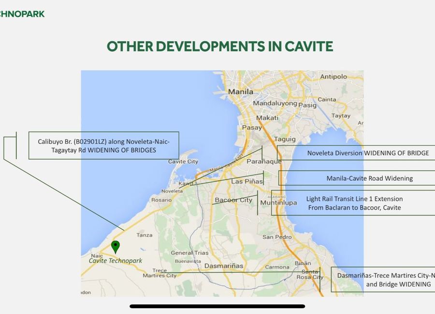Image resolution: width=435 pixels, height=314 pixels.
Task: Select the Dasmariñas label on the map
Action: [x=224, y=266]
